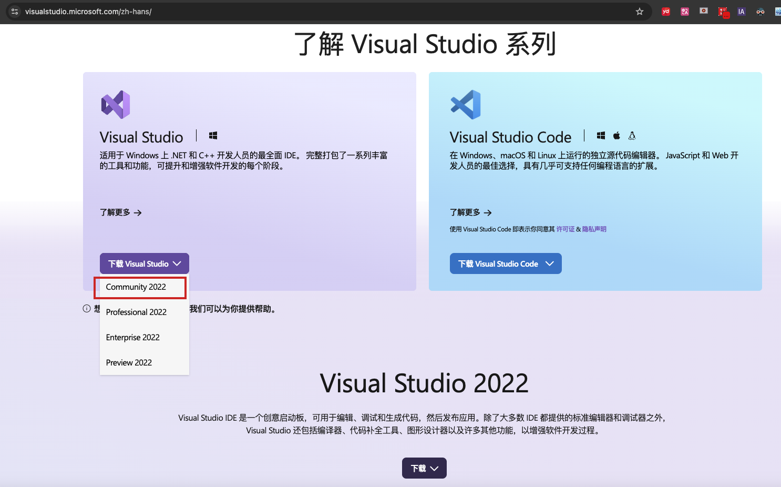Click Apple icon beside Visual Studio Code heading
781x487 pixels.
click(616, 136)
